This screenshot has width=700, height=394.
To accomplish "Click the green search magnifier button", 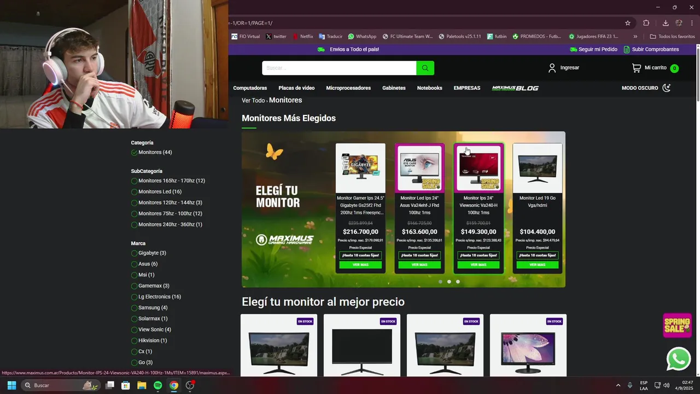I will pos(425,68).
